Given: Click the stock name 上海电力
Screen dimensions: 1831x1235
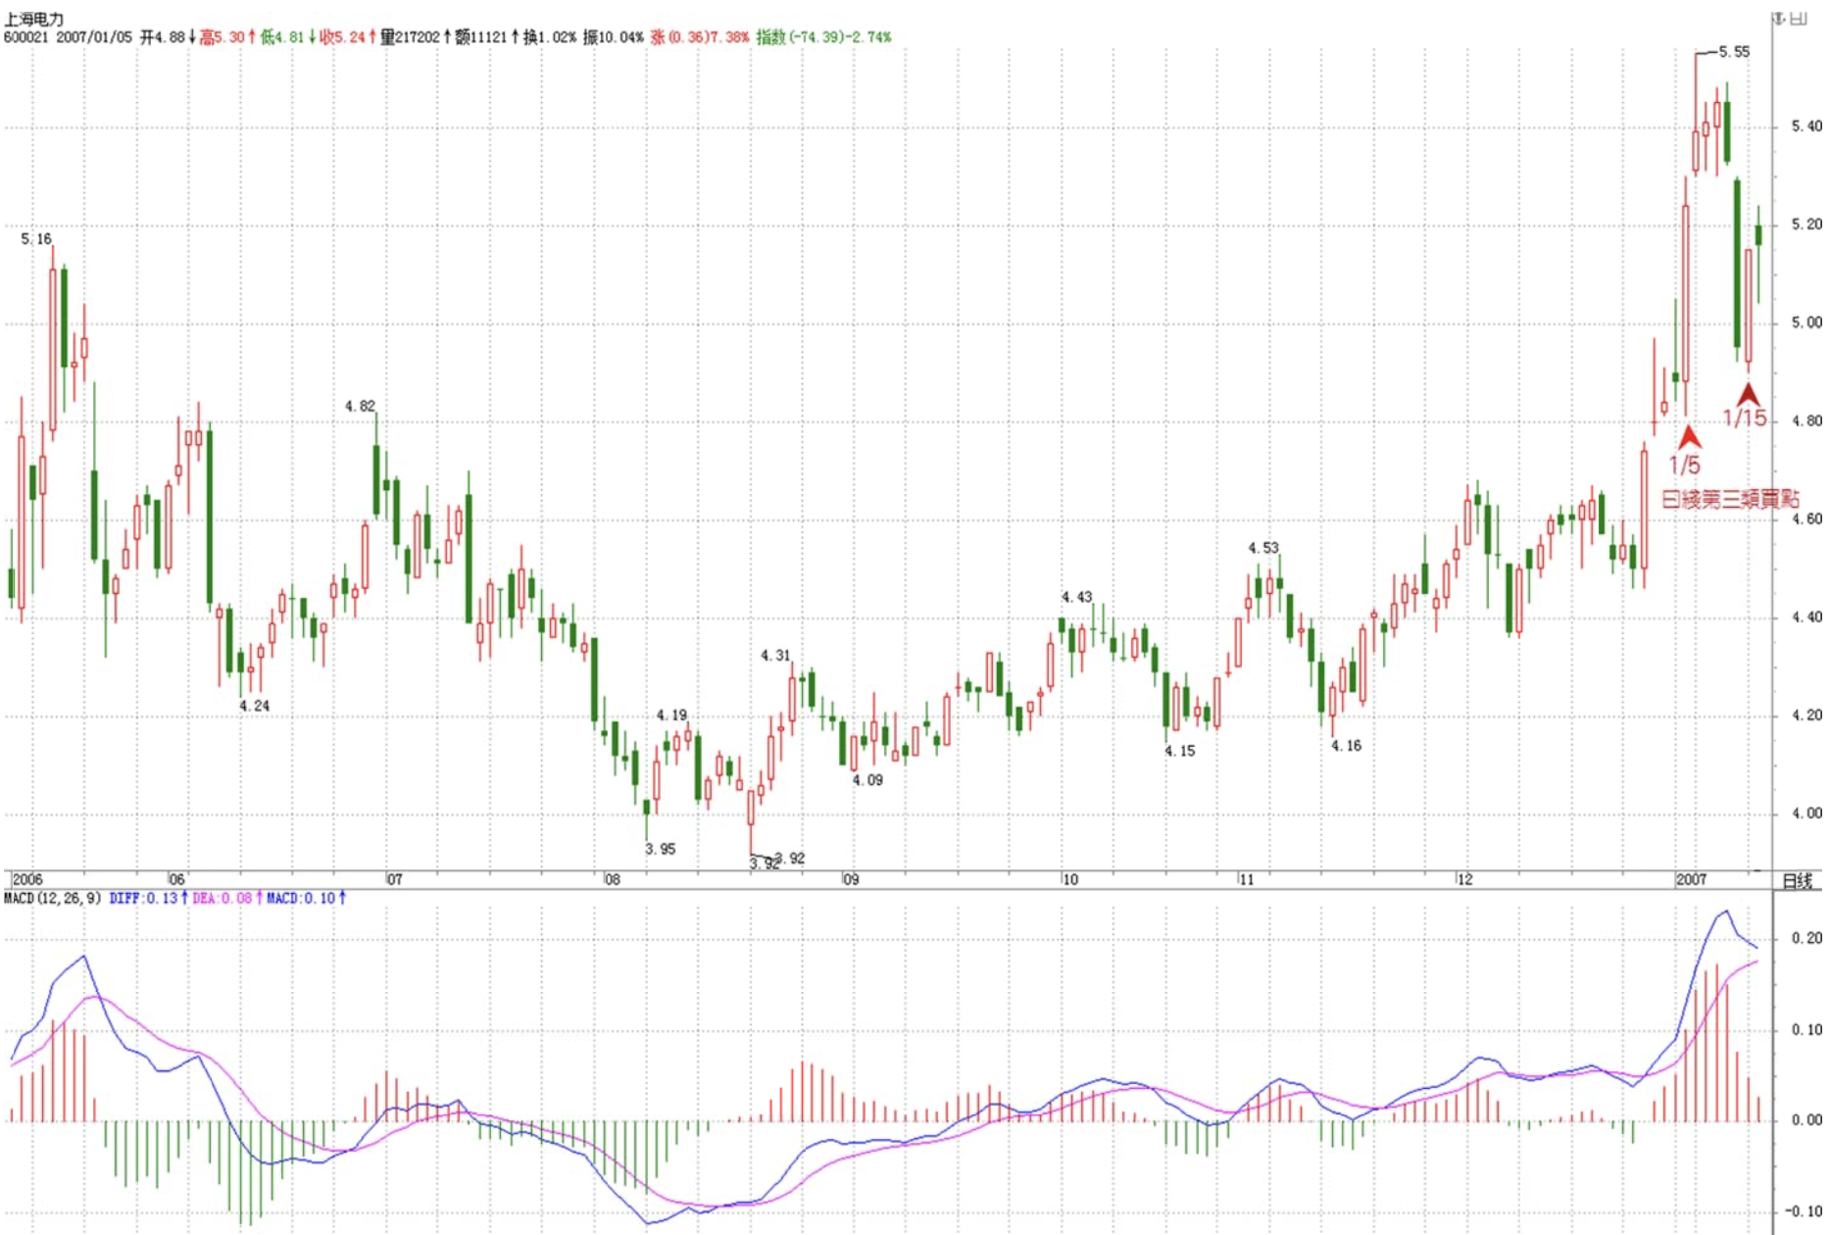Looking at the screenshot, I should click(34, 20).
